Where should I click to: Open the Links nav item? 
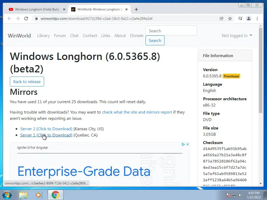106,35
